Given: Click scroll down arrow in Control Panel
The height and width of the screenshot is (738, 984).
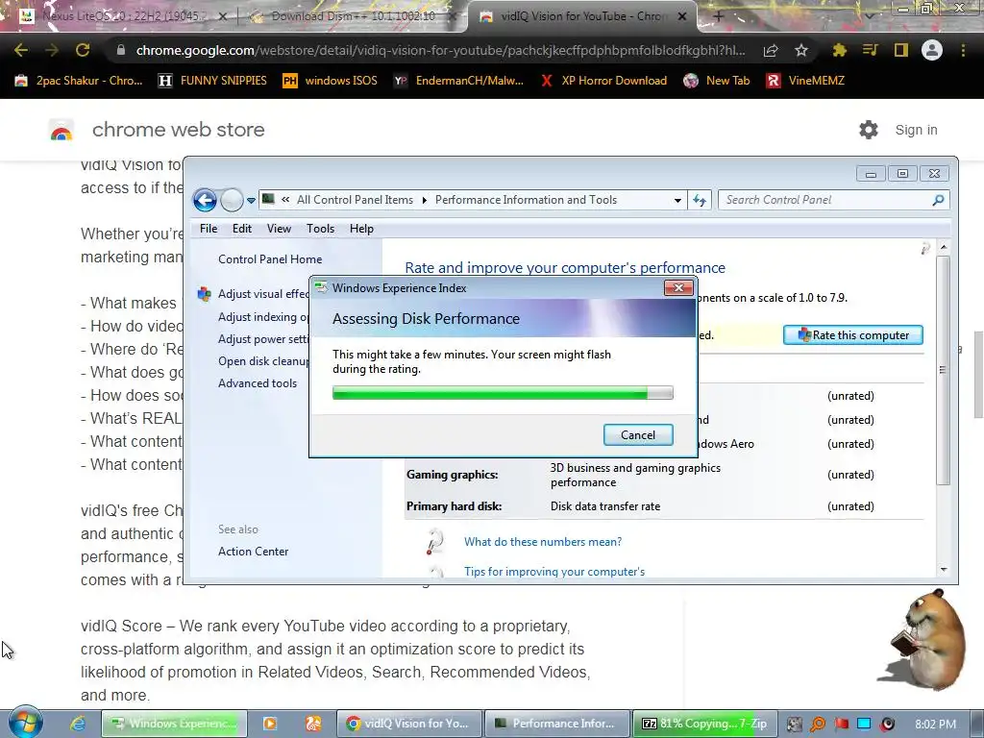Looking at the screenshot, I should 944,569.
